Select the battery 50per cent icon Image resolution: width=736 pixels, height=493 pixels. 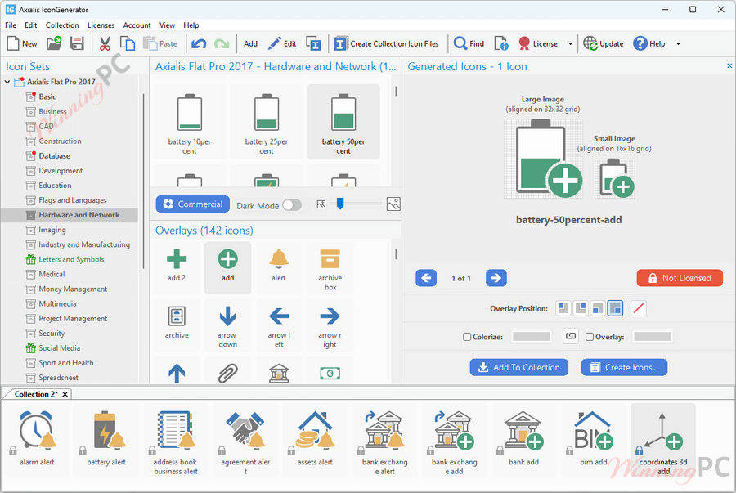[x=343, y=123]
